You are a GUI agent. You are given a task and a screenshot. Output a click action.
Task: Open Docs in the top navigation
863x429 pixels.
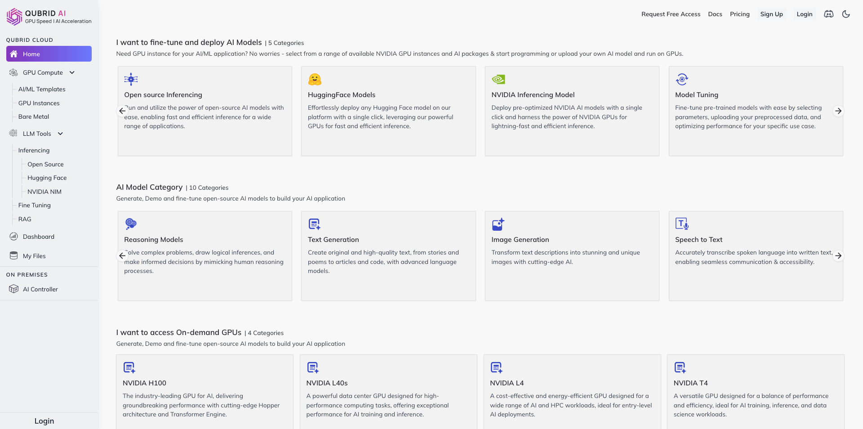715,14
